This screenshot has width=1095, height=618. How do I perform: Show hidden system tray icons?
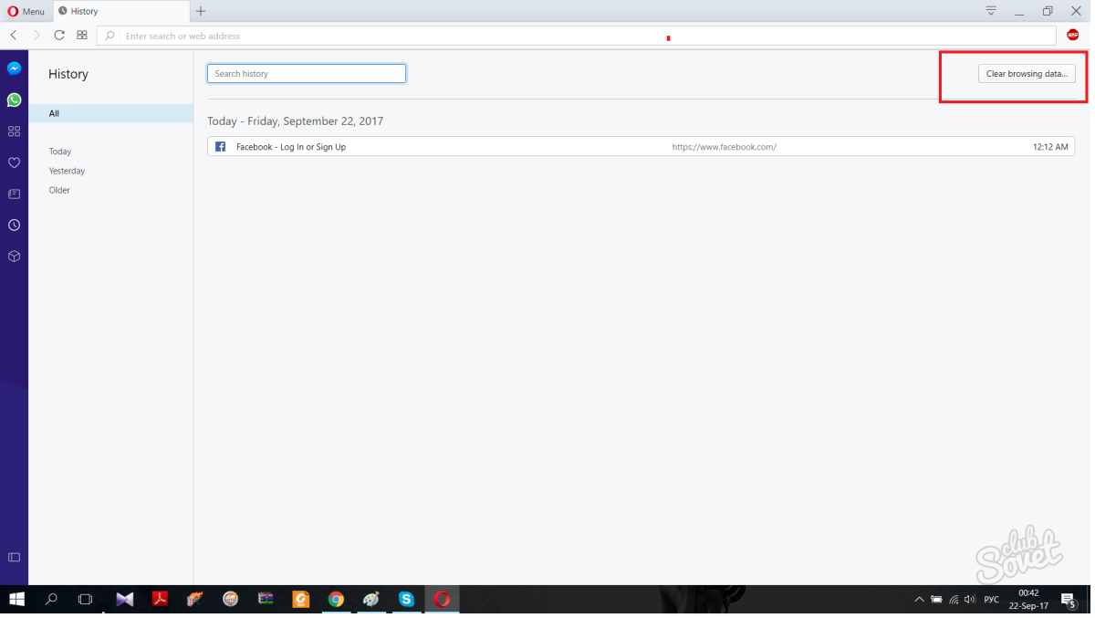click(919, 600)
